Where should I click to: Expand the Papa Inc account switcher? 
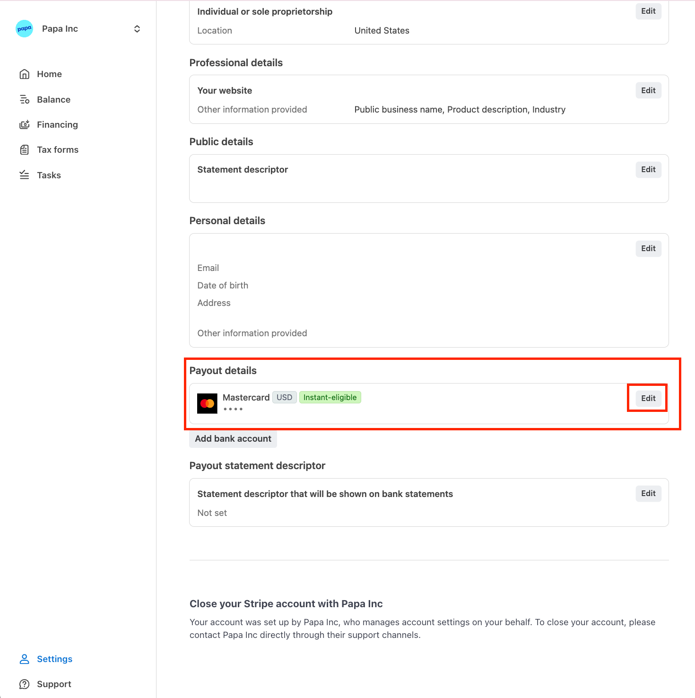(x=137, y=28)
